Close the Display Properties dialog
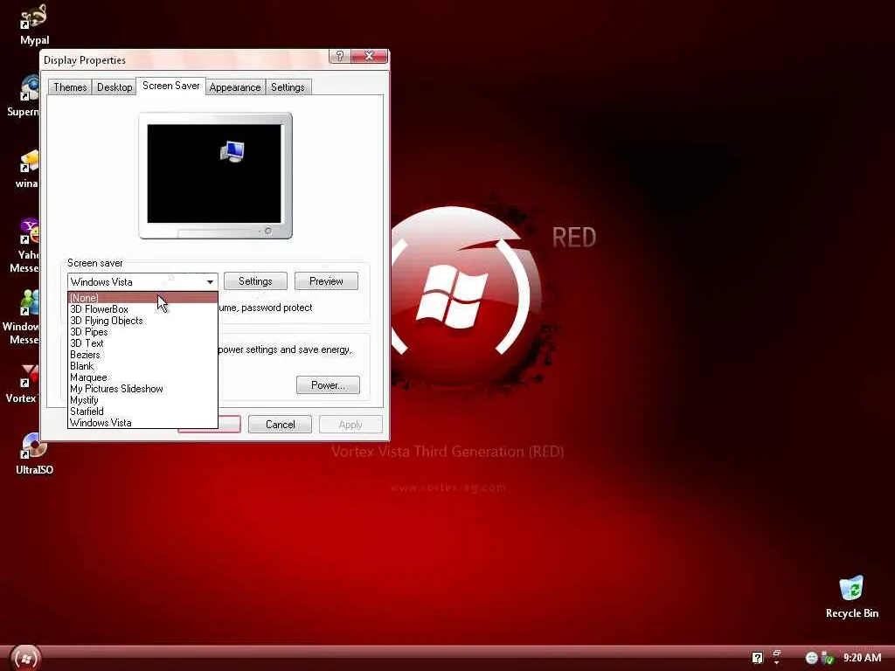 370,56
